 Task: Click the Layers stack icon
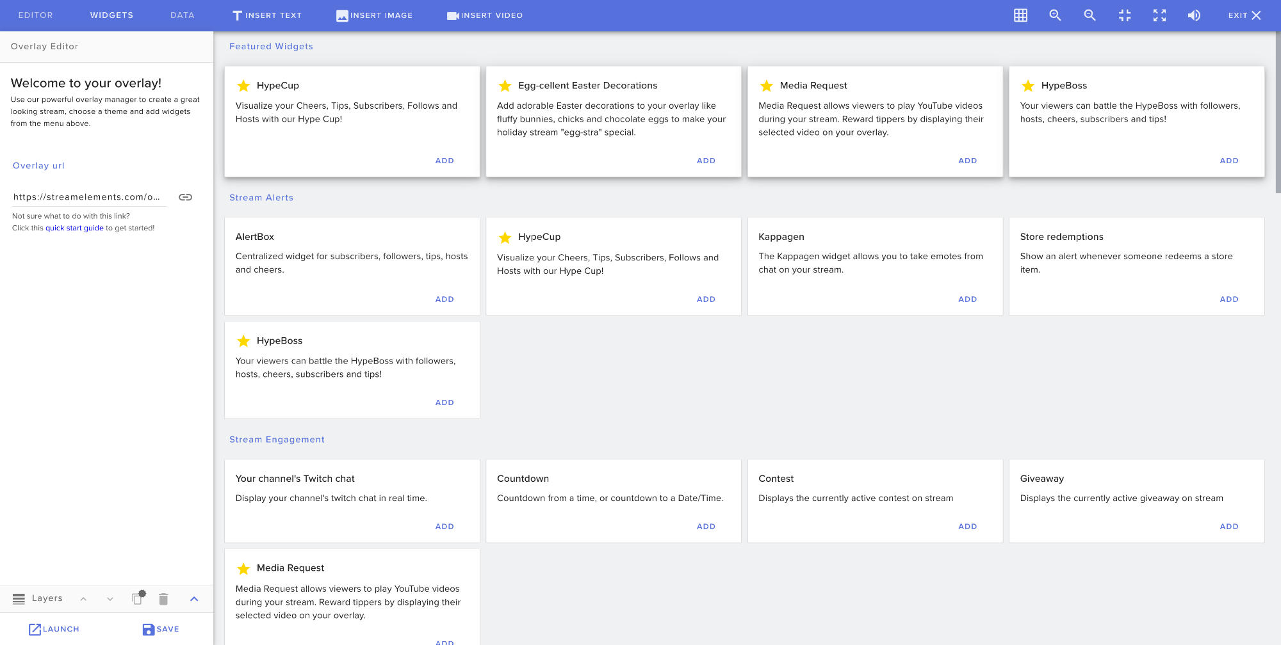pyautogui.click(x=19, y=599)
